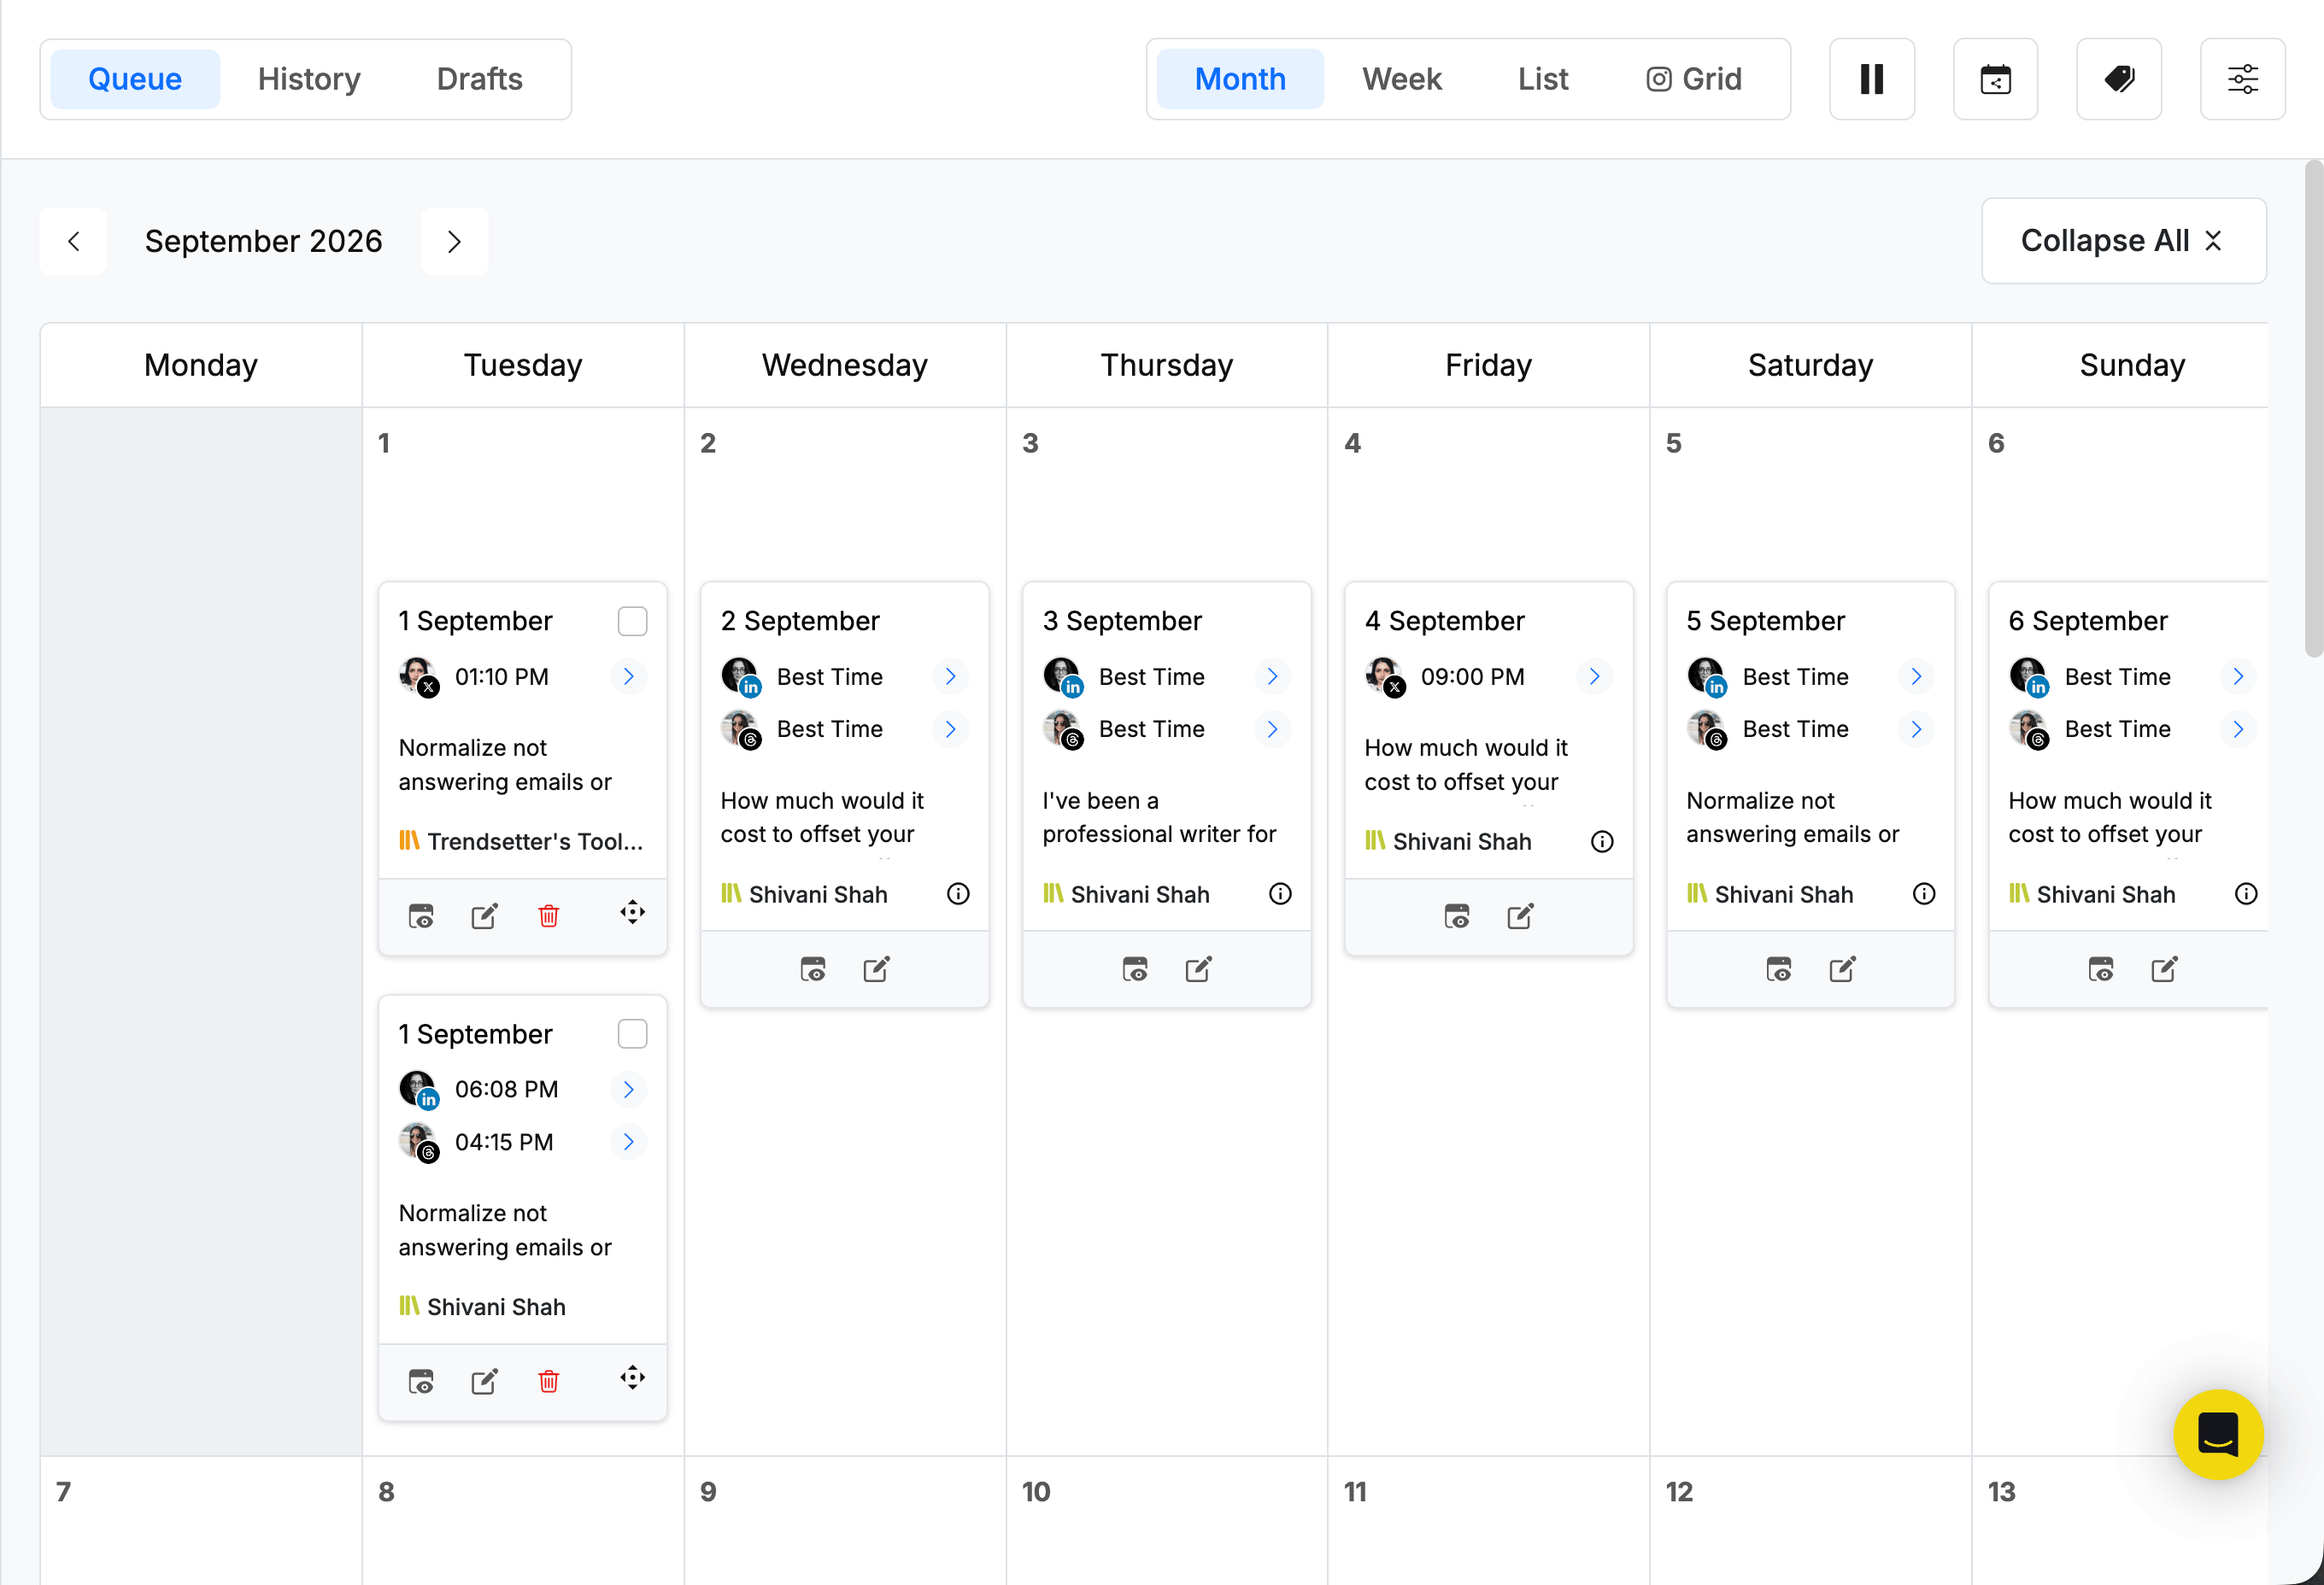
Task: Click the '2 September' card heading
Action: tap(800, 621)
